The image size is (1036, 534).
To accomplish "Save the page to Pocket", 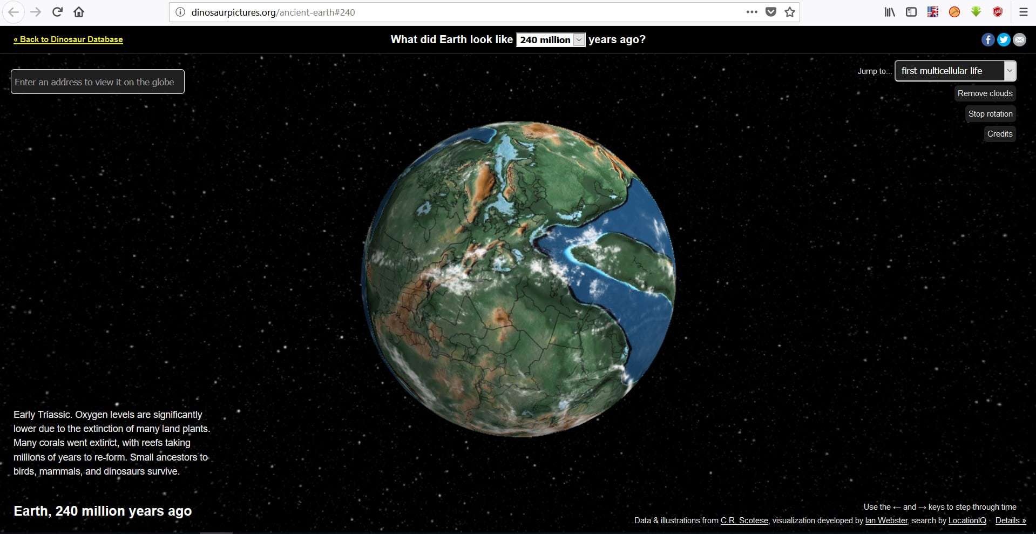I will 771,12.
